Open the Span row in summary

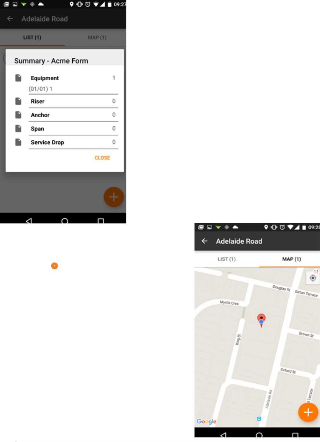click(x=73, y=129)
